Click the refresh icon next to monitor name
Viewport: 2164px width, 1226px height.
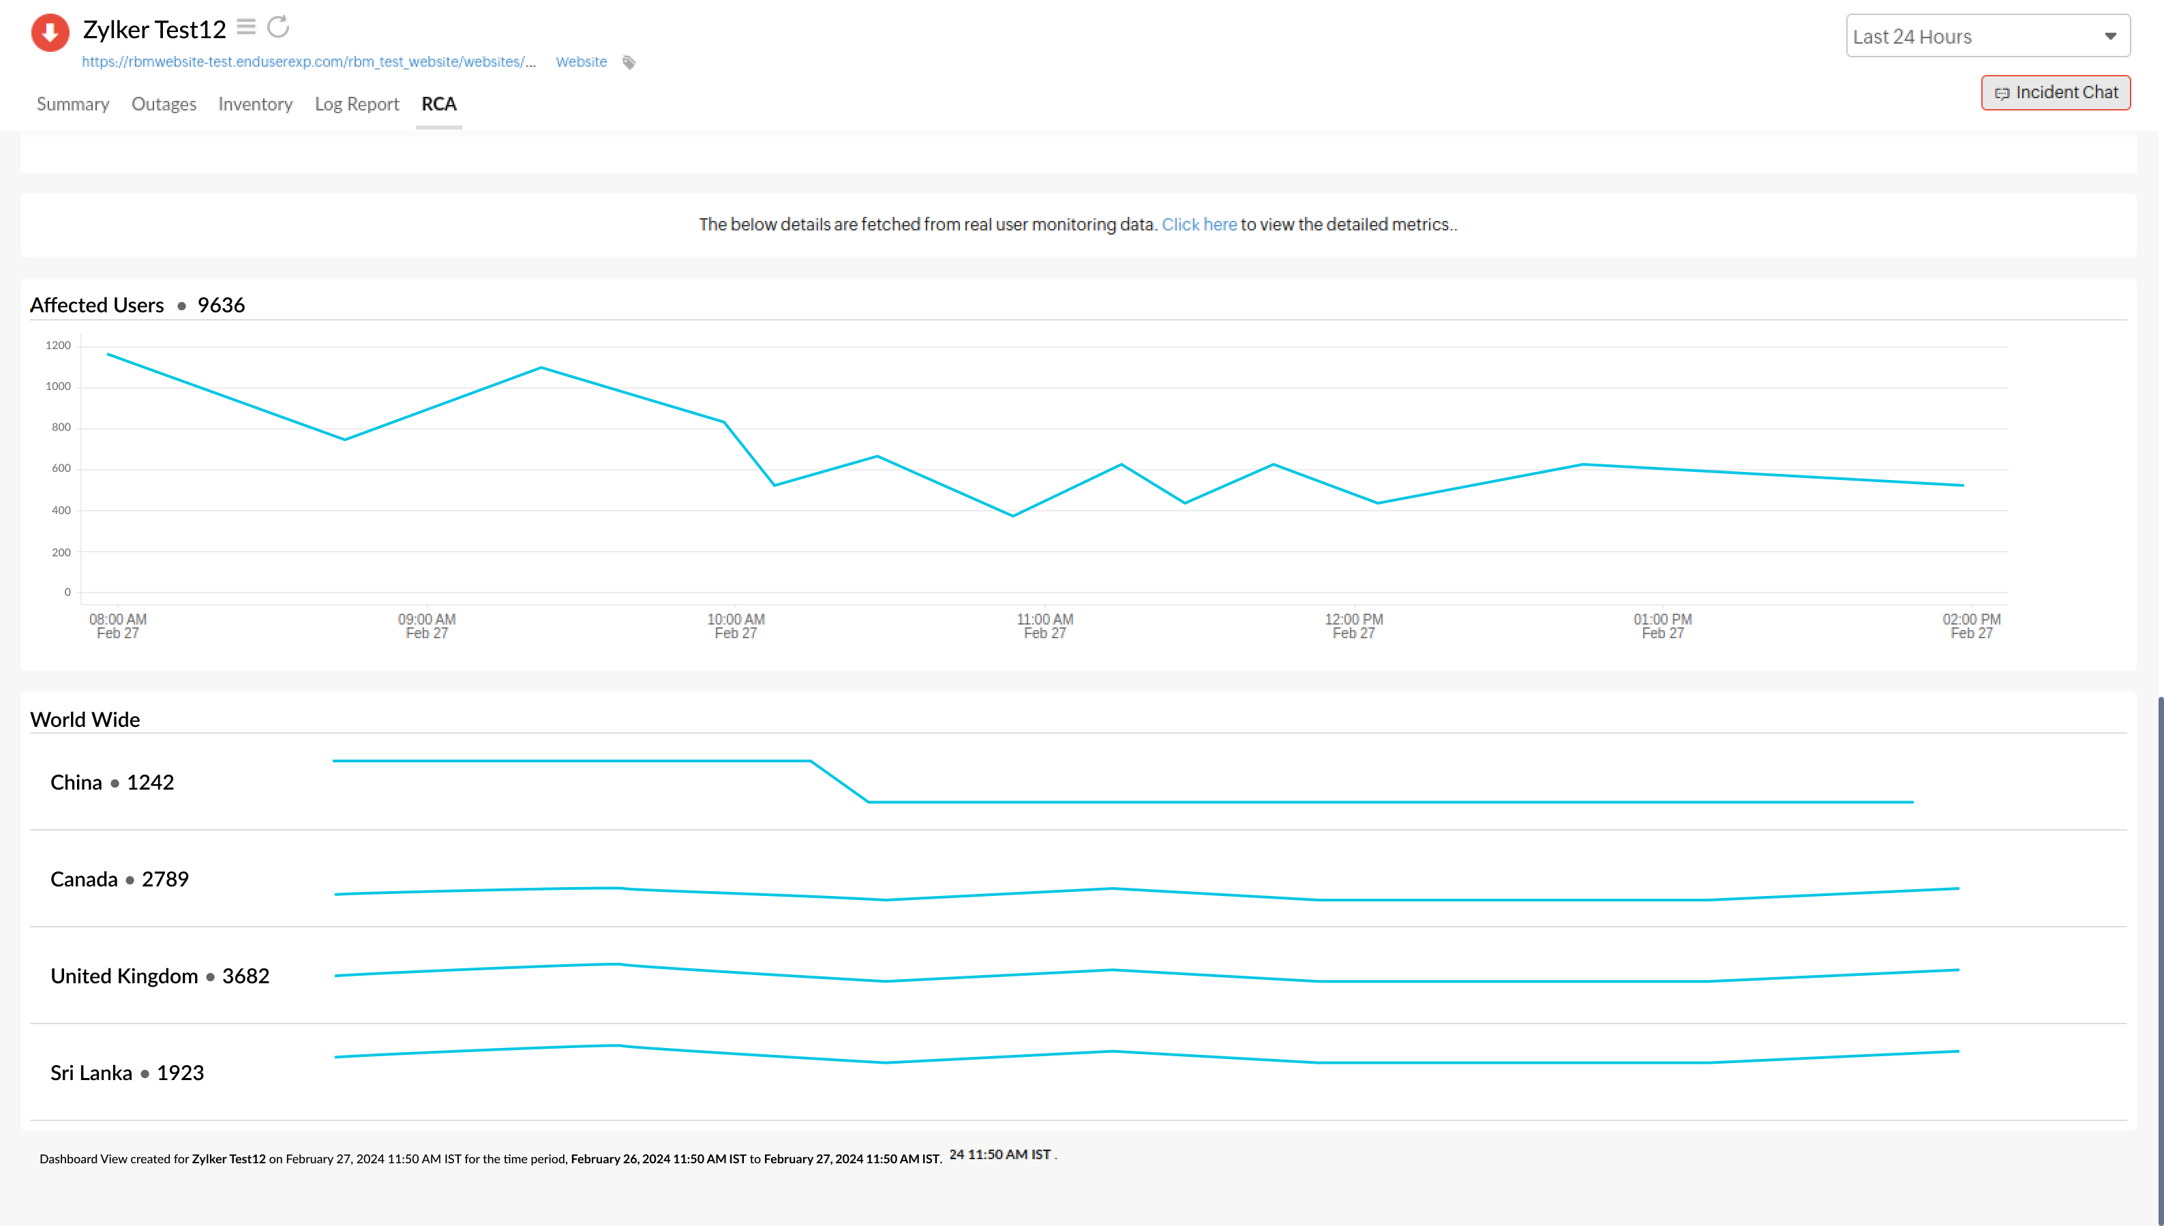(279, 27)
